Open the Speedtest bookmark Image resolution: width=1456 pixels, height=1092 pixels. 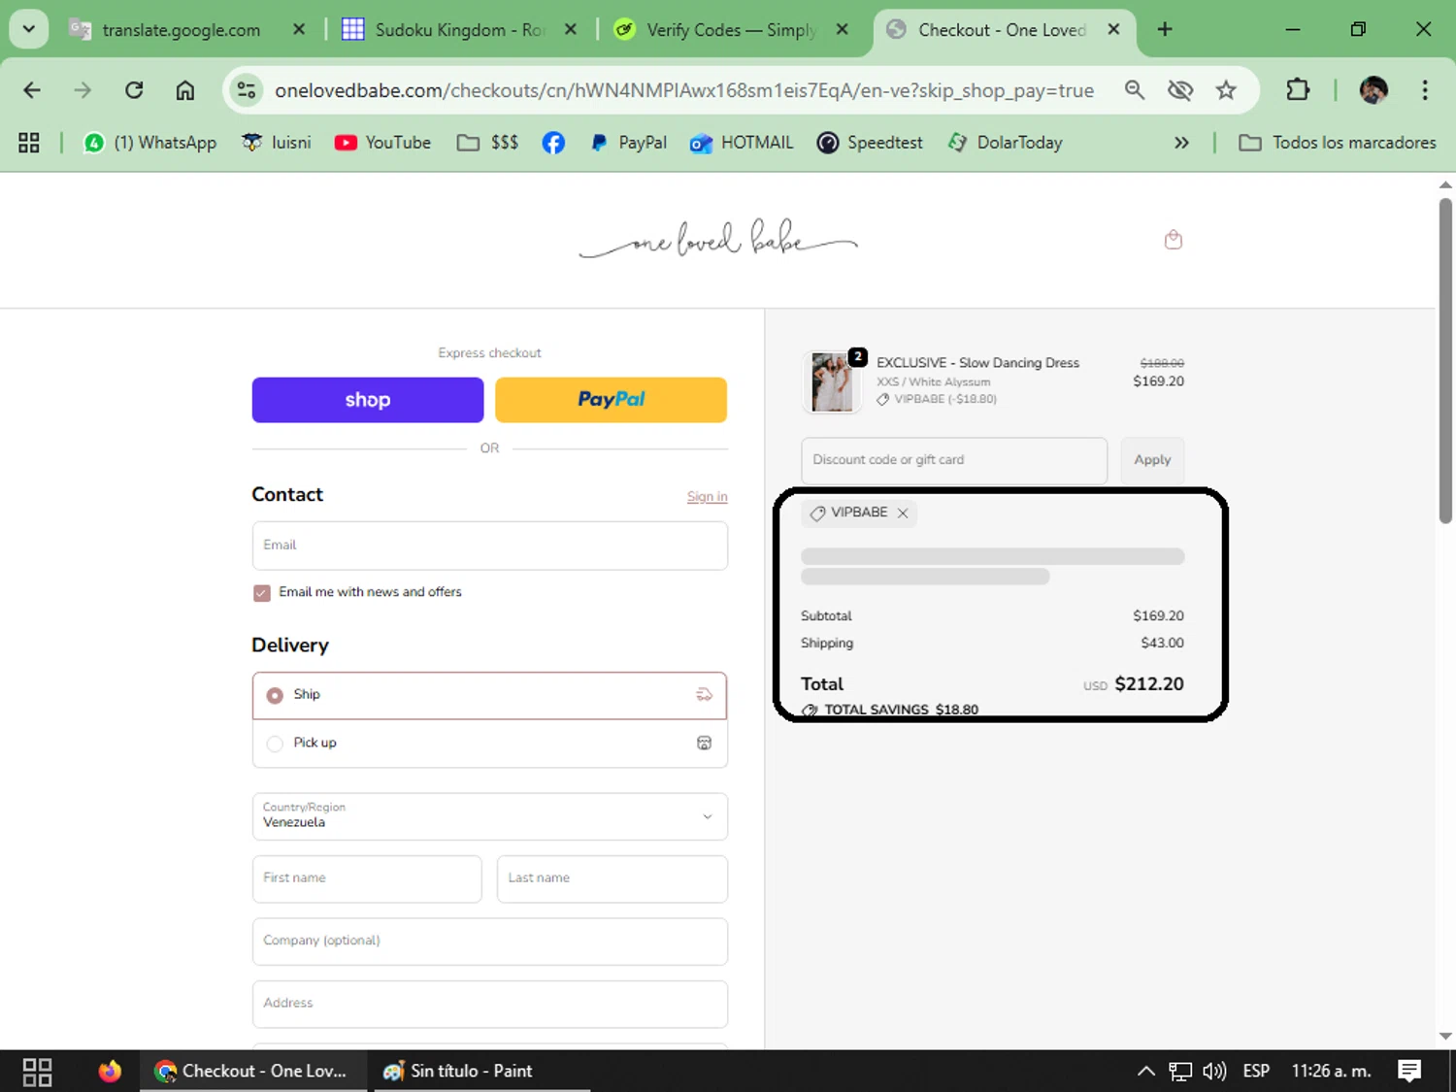[x=870, y=143]
